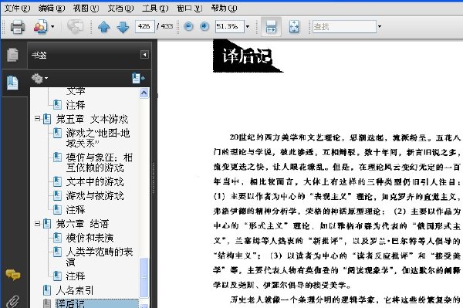463x308 pixels.
Task: Open bookmark 模仿和表演
Action: pyautogui.click(x=90, y=238)
